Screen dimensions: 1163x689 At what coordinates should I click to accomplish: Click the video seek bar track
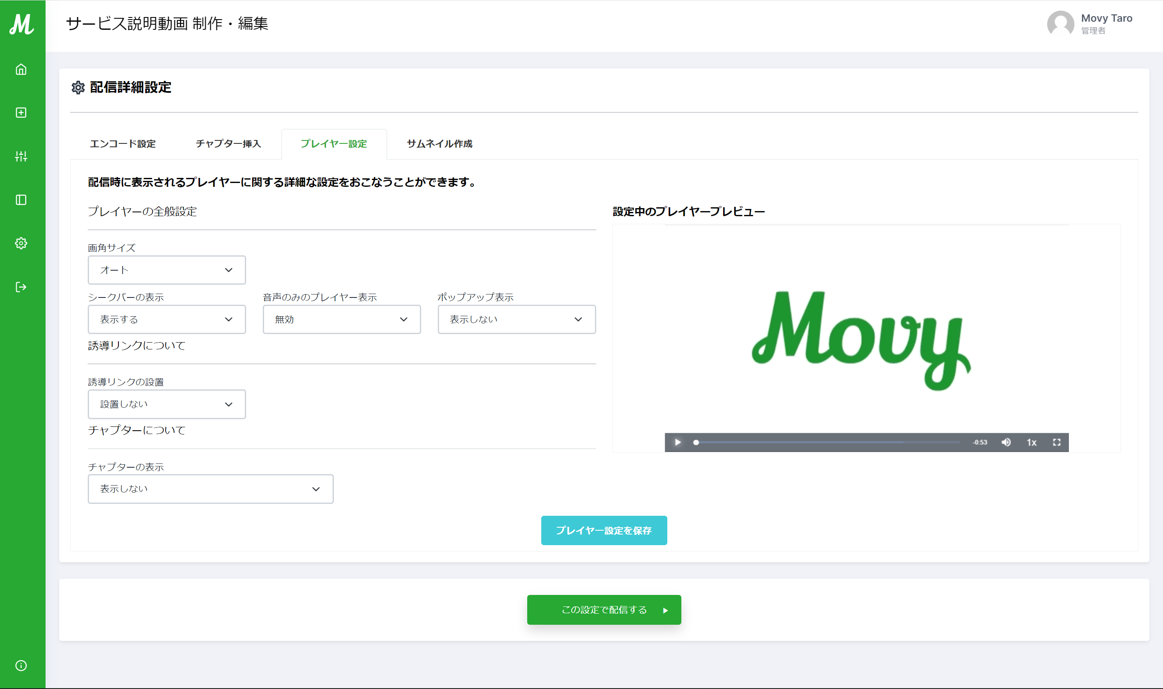pyautogui.click(x=827, y=443)
